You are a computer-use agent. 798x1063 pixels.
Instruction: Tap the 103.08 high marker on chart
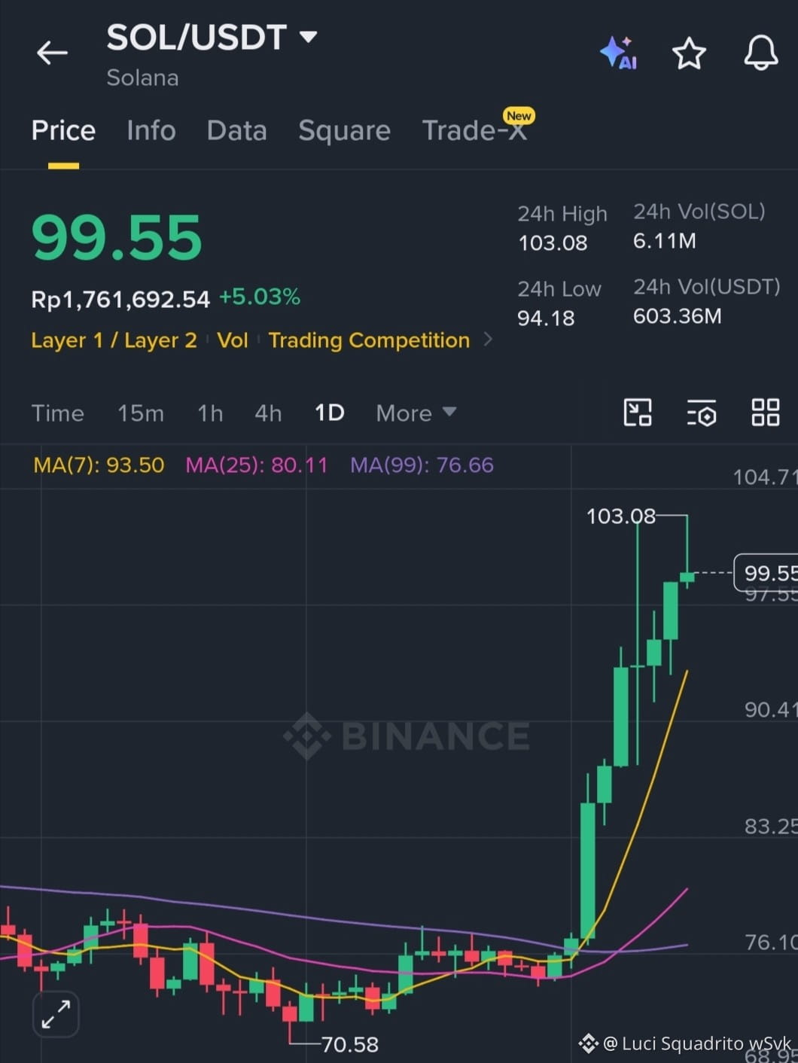(621, 516)
